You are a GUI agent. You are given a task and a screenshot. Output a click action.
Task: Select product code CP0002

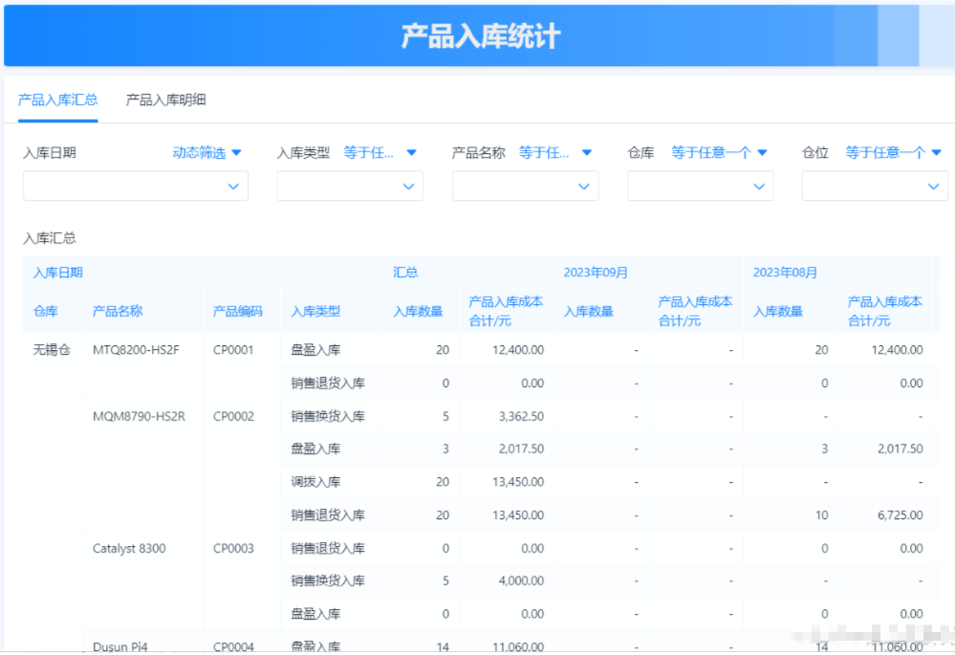(x=233, y=416)
